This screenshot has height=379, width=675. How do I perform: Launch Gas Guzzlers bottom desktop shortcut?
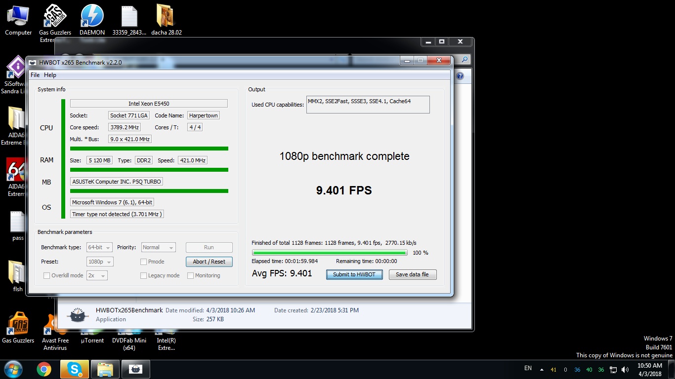pos(18,328)
